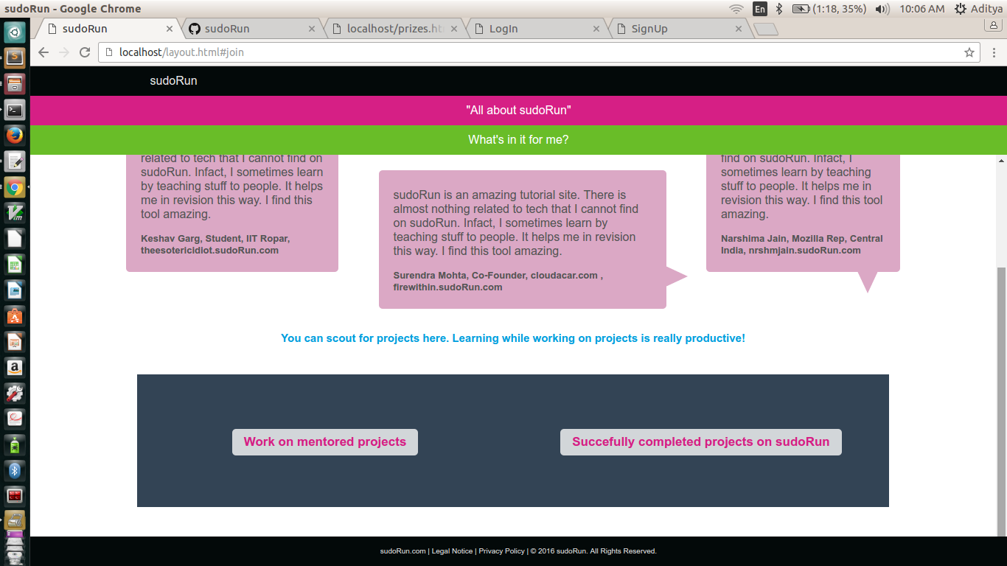The image size is (1007, 566).
Task: Click scrollbar up arrow
Action: click(x=1001, y=160)
